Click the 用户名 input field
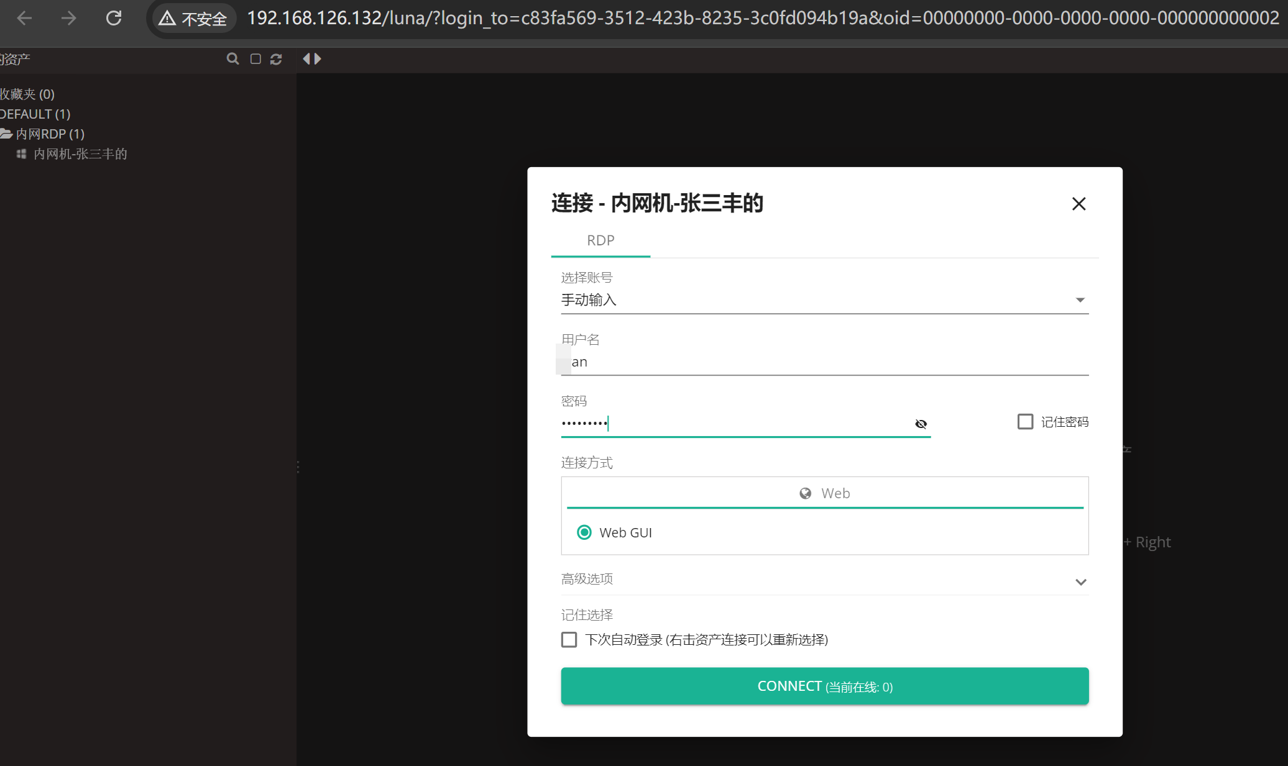Screen dimensions: 1288x766 point(824,362)
